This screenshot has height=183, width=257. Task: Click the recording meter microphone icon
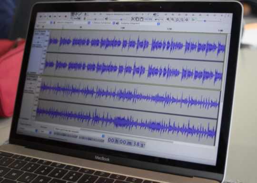click(85, 14)
